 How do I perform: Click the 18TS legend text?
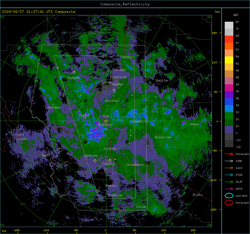(x=239, y=189)
